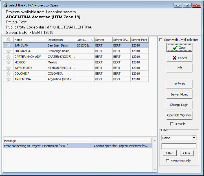Star the MEXICO project row
Image resolution: width=204 pixels, height=176 pixels.
tap(8, 62)
